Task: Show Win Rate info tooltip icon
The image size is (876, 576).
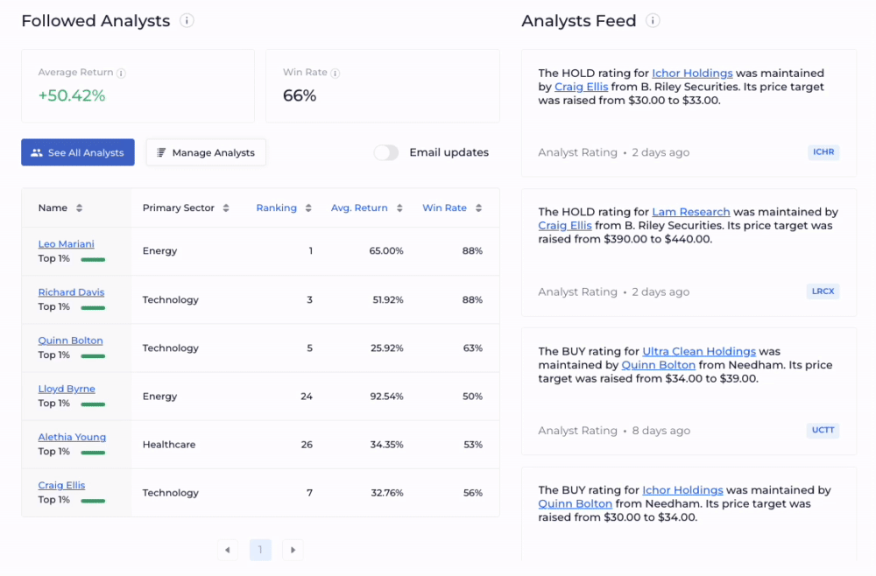Action: coord(336,74)
